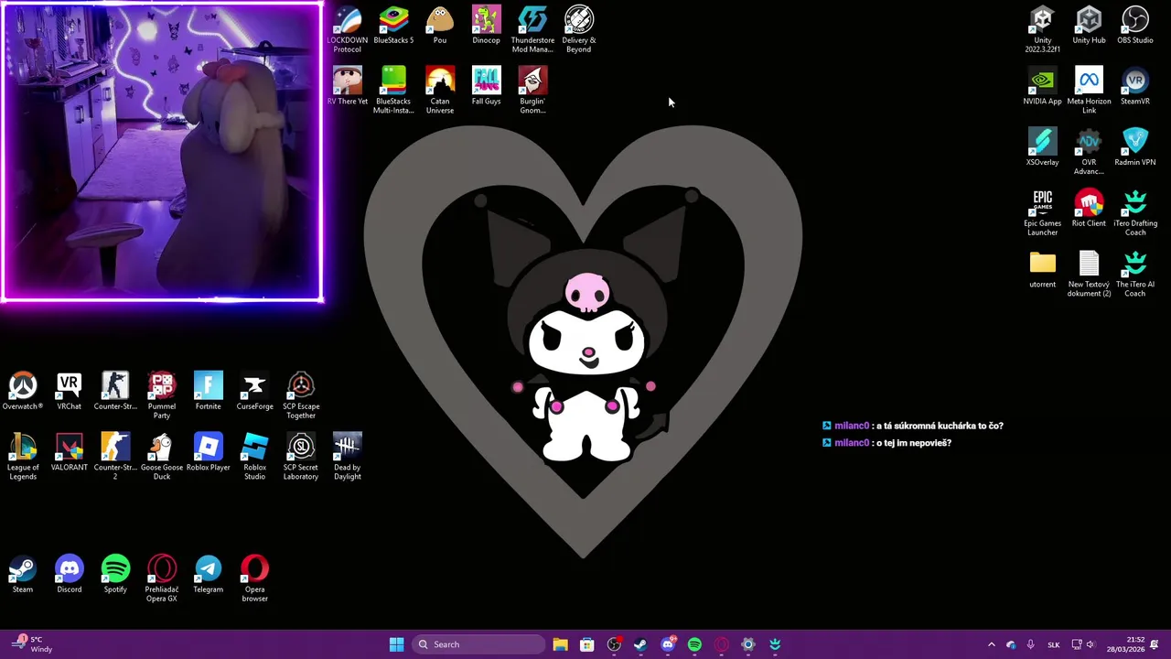Launch the Fortnite desktop icon

click(x=209, y=391)
